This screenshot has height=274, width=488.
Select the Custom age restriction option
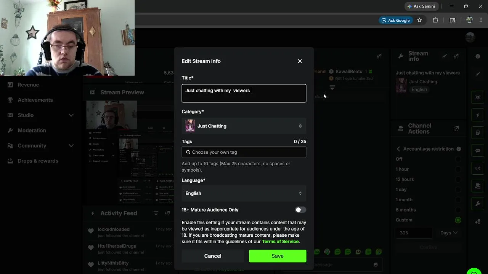coord(458,220)
